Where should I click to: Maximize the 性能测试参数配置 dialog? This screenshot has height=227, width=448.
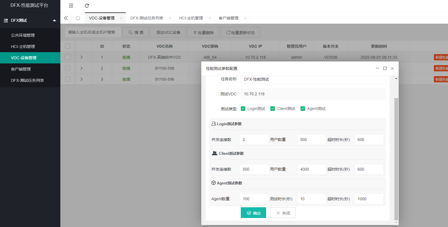[385, 69]
